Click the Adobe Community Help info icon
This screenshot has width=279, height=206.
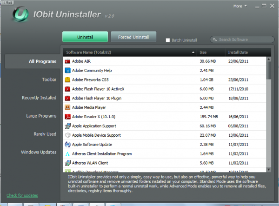click(x=67, y=70)
